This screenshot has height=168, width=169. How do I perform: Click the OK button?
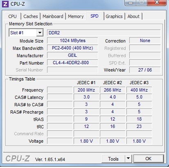(x=149, y=159)
